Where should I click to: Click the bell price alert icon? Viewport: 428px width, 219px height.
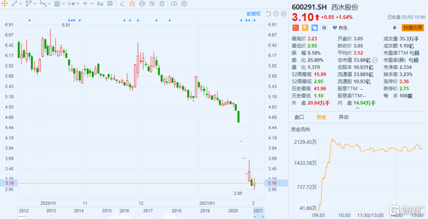394,27
